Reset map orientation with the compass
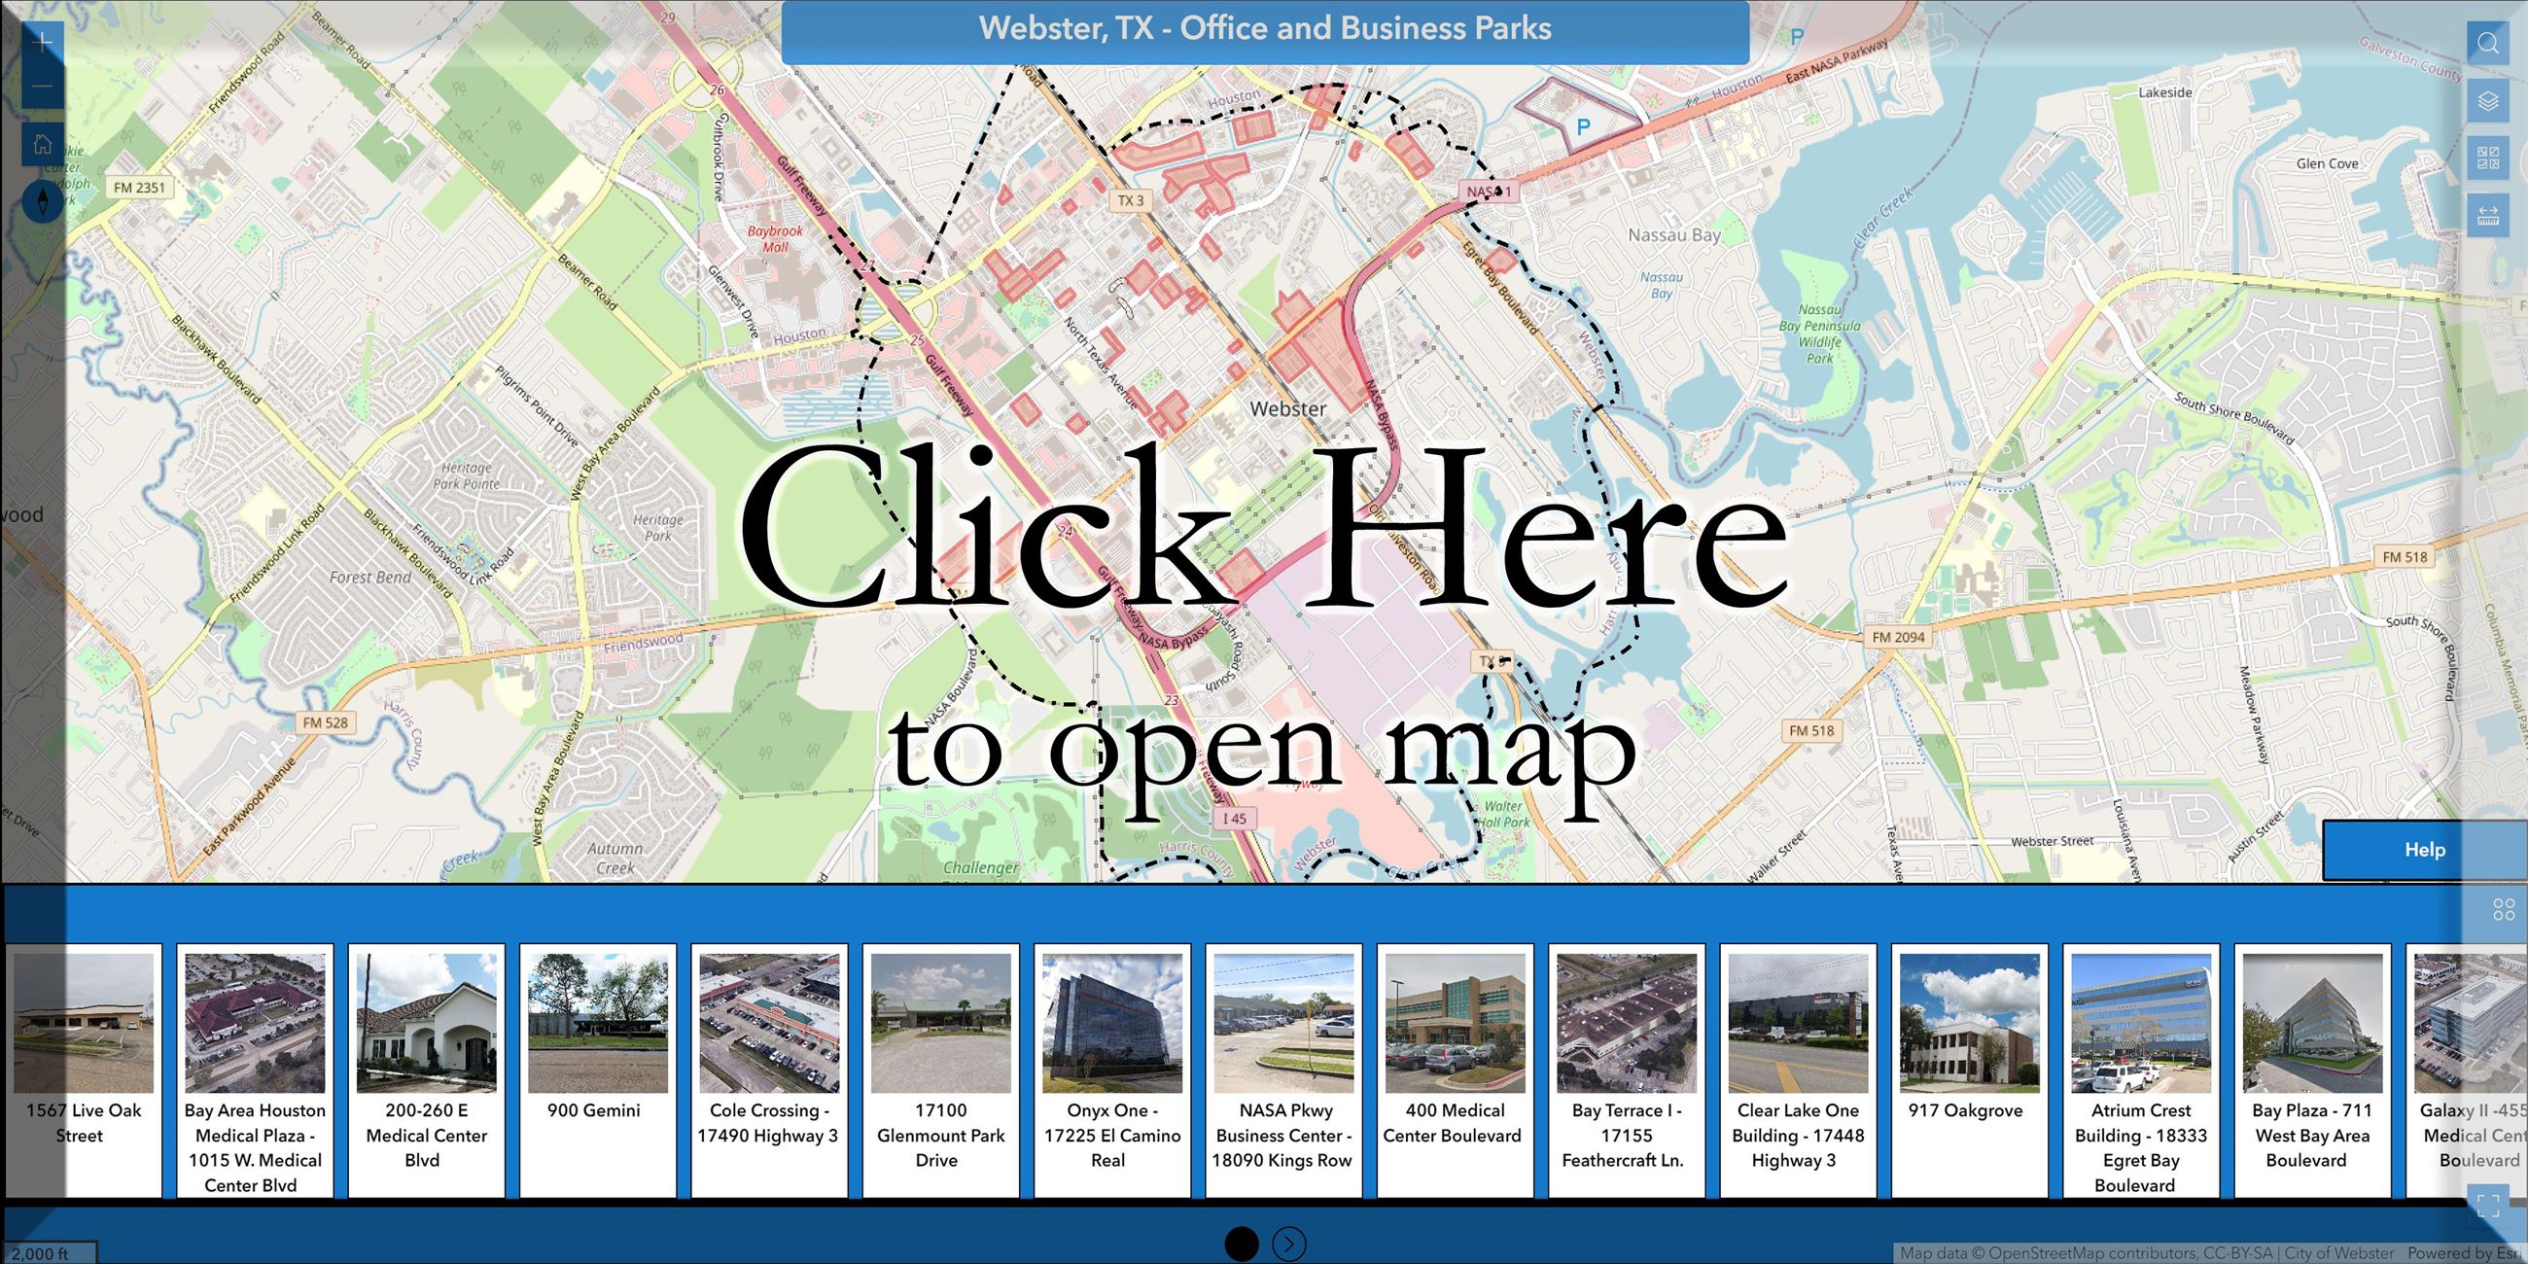The width and height of the screenshot is (2528, 1264). (42, 203)
